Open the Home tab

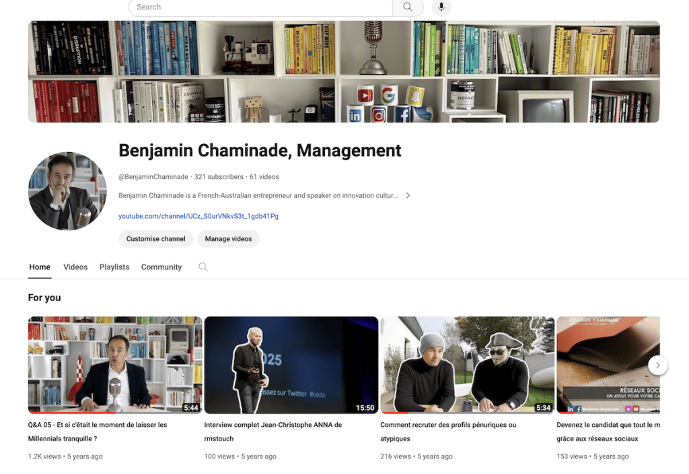click(x=40, y=267)
